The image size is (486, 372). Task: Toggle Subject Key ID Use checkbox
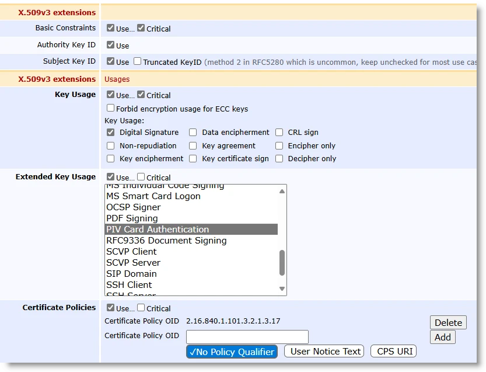click(110, 61)
